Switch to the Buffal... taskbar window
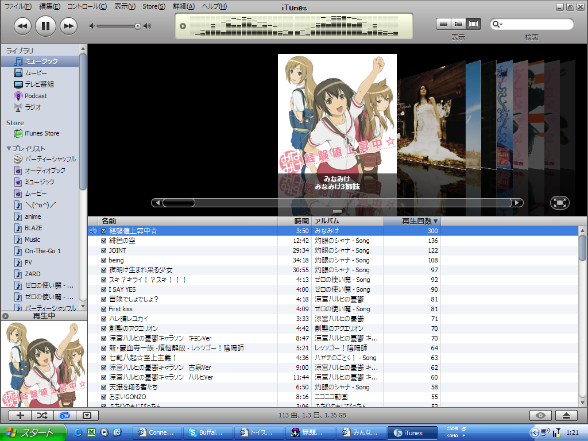This screenshot has width=588, height=441. (208, 433)
